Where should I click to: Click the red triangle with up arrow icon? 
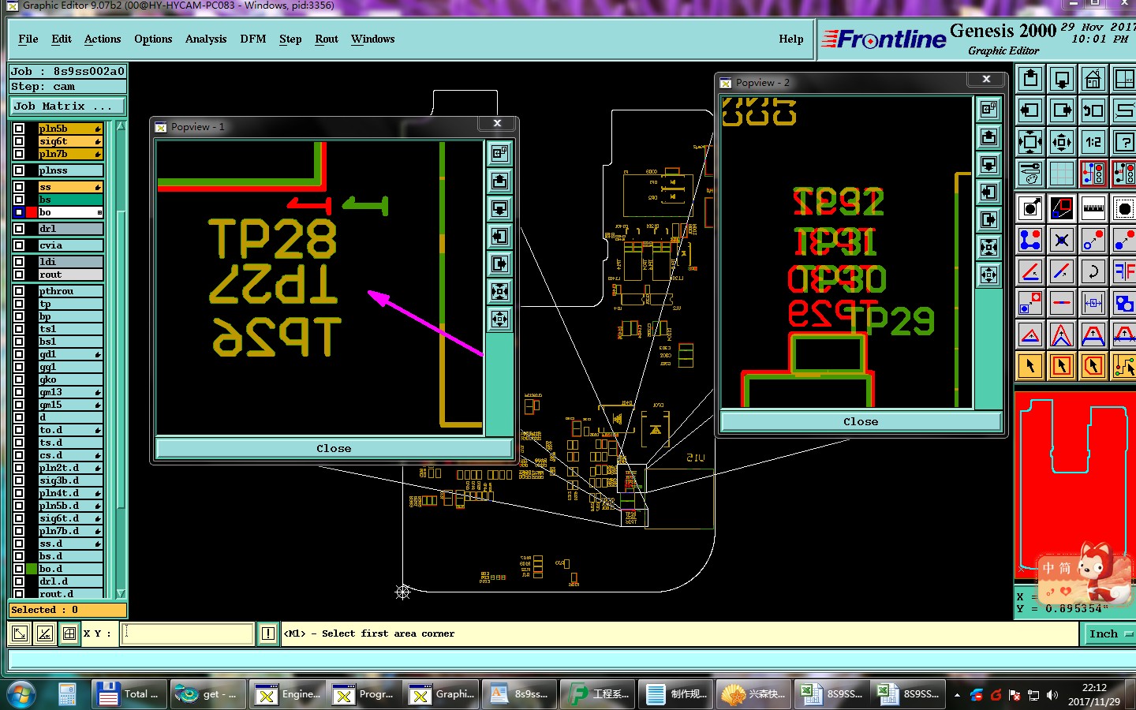click(x=1030, y=334)
